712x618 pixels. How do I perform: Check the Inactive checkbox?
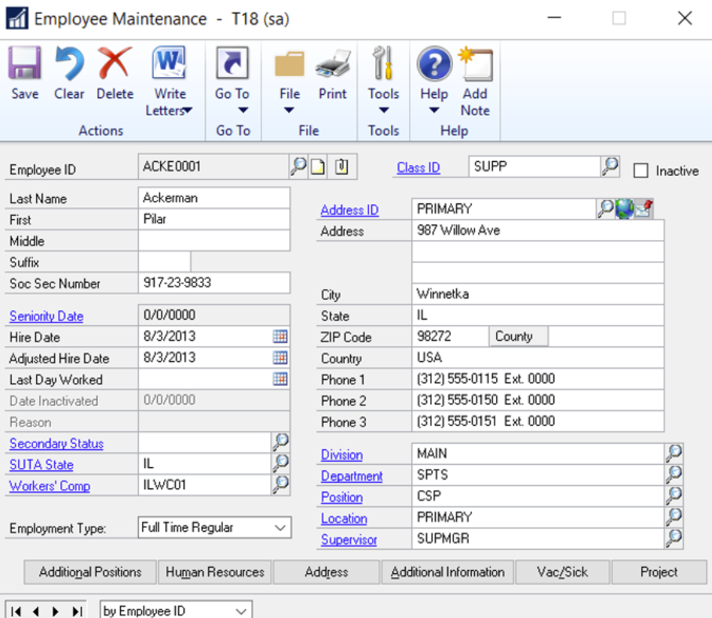click(641, 170)
